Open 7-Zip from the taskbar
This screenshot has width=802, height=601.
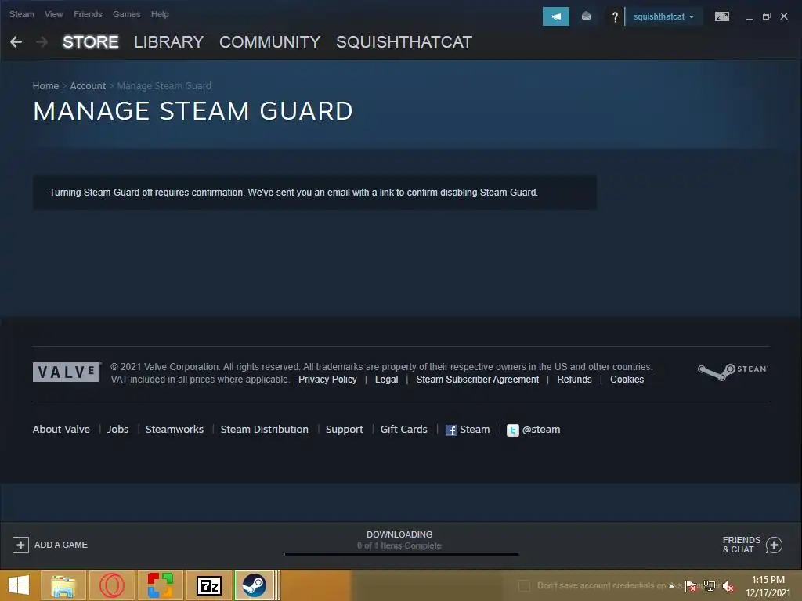pos(208,585)
